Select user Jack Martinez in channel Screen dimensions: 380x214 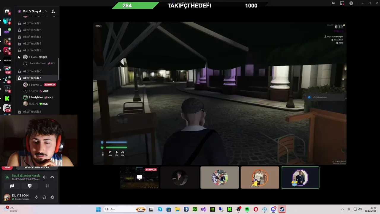point(39,63)
